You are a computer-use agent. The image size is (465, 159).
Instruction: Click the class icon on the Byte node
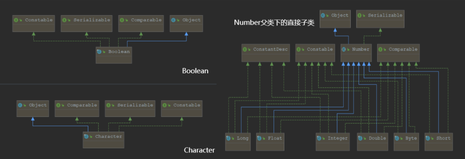[397, 138]
